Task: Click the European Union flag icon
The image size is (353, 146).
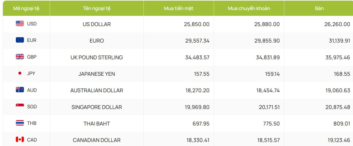Action: [20, 40]
